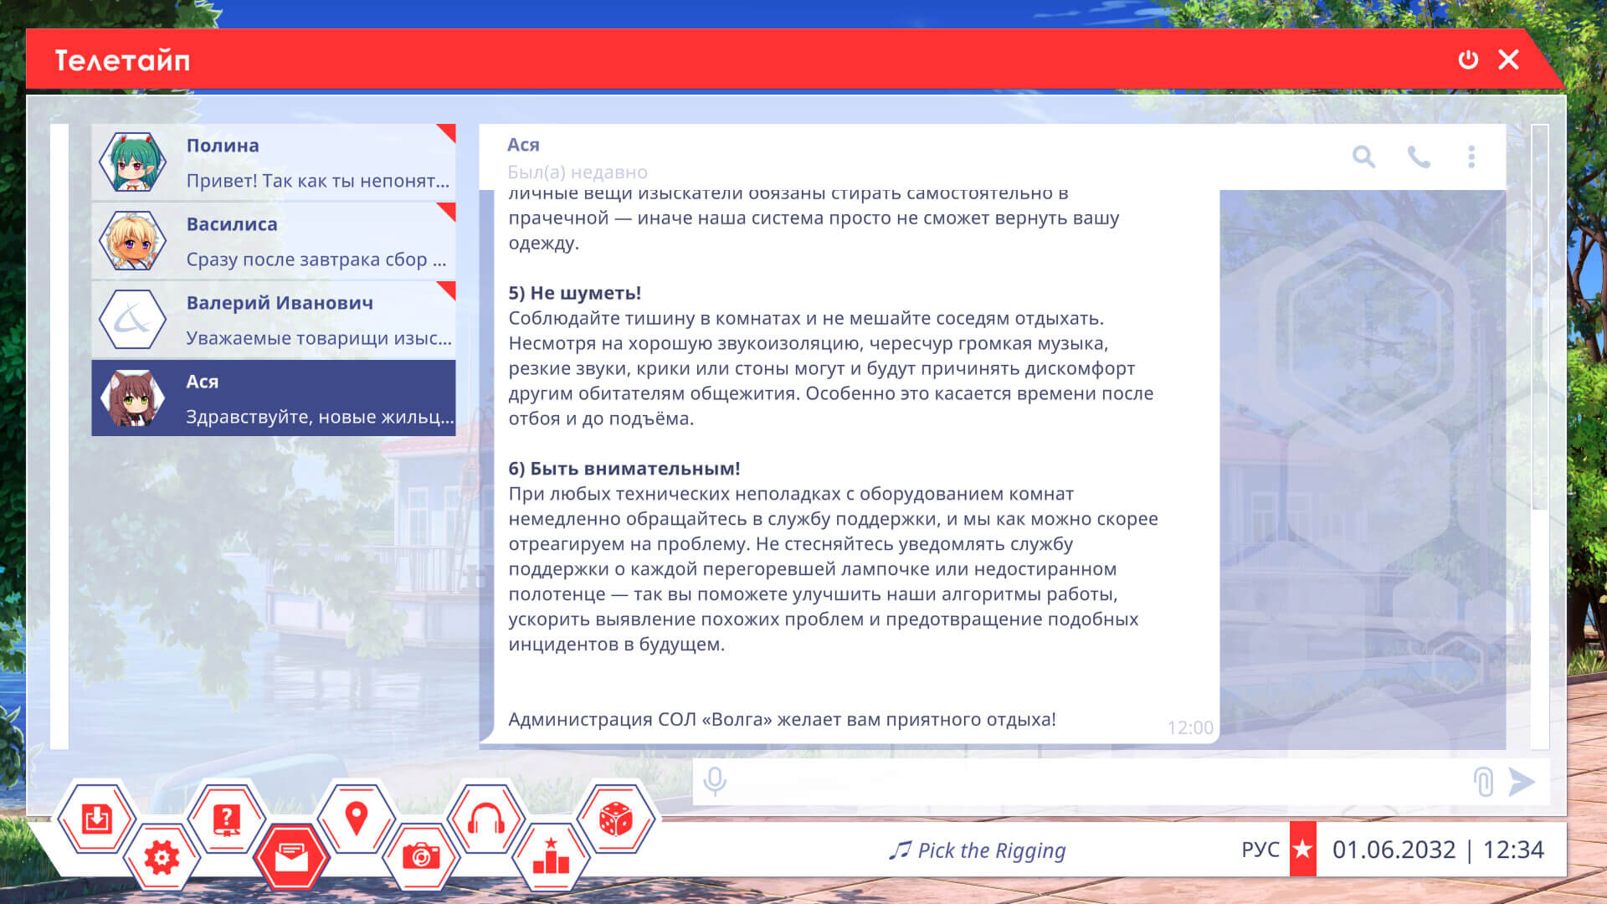Open settings gear hexagon

pyautogui.click(x=162, y=857)
